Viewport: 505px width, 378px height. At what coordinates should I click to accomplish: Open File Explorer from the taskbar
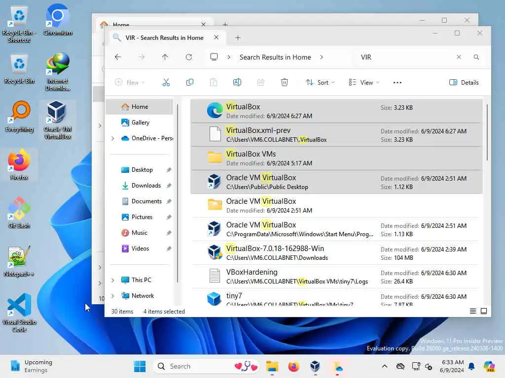coord(272,366)
